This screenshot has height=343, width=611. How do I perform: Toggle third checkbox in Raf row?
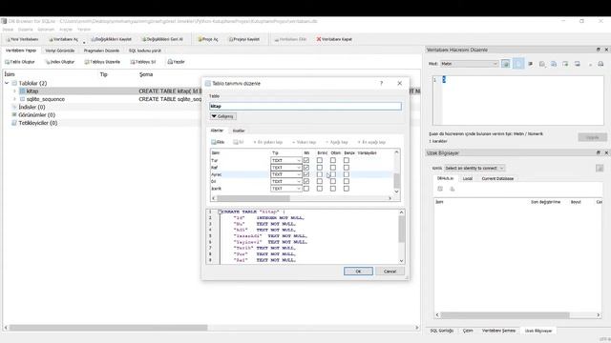[333, 168]
